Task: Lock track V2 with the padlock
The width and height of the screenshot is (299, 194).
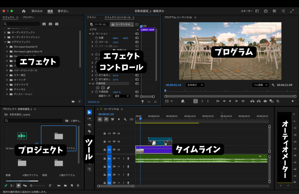Action: [x=105, y=141]
